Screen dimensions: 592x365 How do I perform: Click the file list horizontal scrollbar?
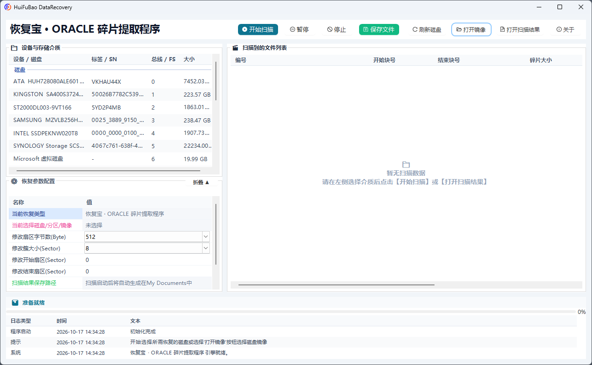click(337, 285)
